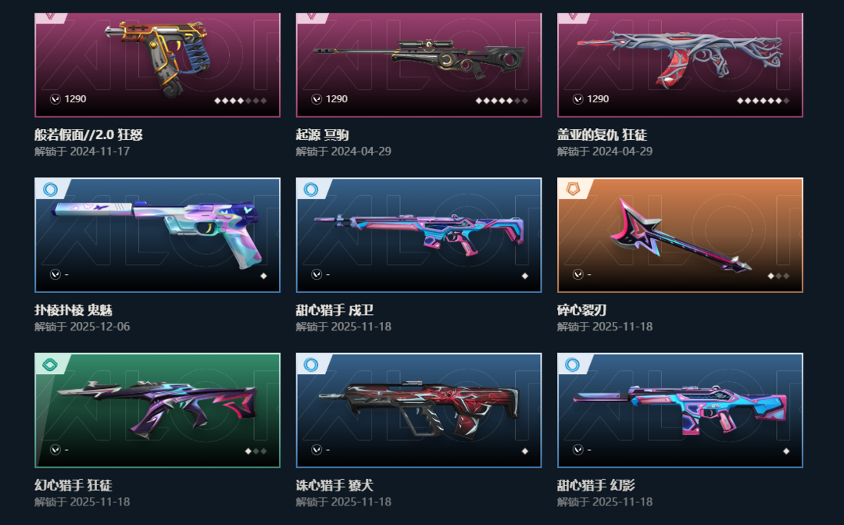Click the 幻心猎手 狂徒 skin name
This screenshot has height=525, width=844.
tap(73, 485)
